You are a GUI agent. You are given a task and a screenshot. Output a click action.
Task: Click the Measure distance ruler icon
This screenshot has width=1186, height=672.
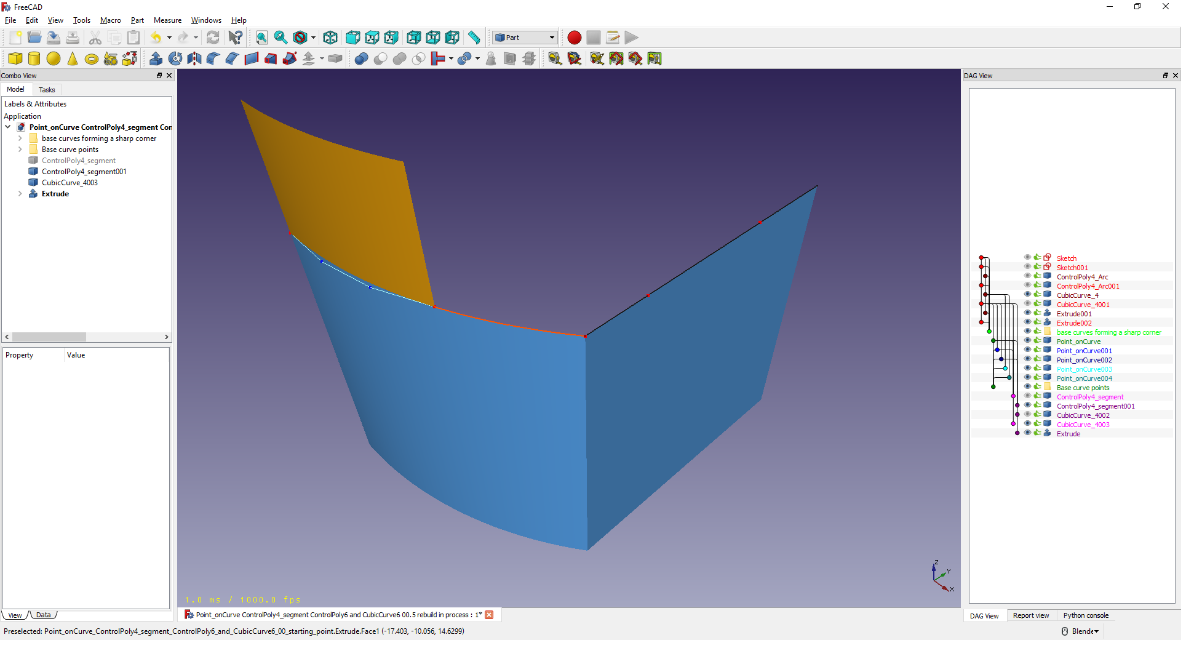point(474,38)
